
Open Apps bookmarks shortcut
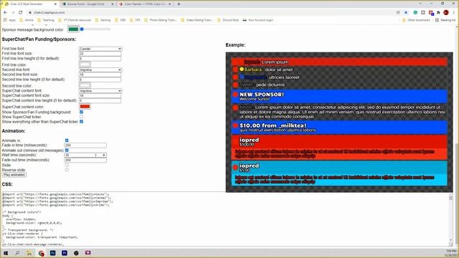pyautogui.click(x=9, y=20)
